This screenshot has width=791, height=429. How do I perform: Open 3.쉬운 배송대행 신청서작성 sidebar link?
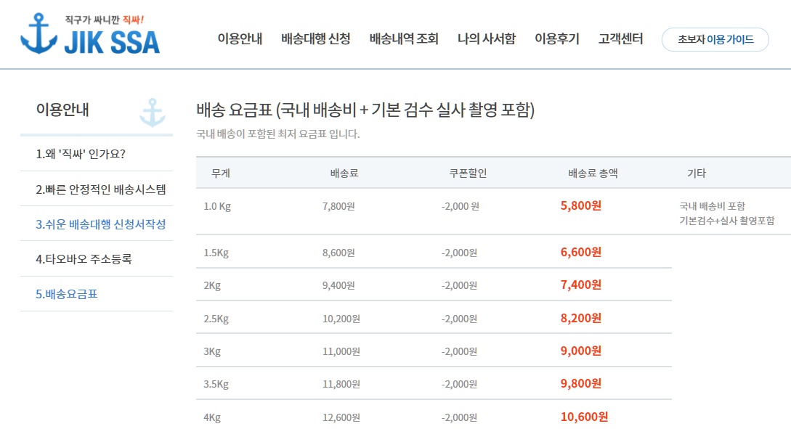101,224
